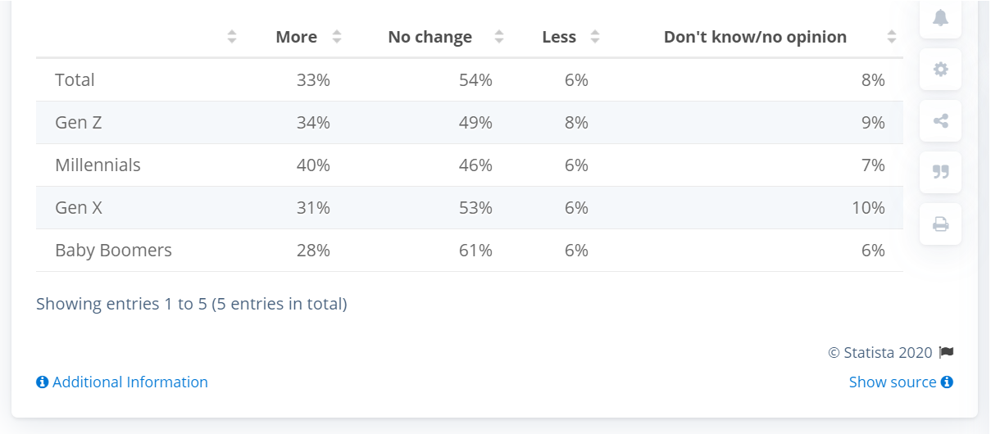Click the flag icon beside Statista 2020
Screen dimensions: 991x434
(x=947, y=353)
